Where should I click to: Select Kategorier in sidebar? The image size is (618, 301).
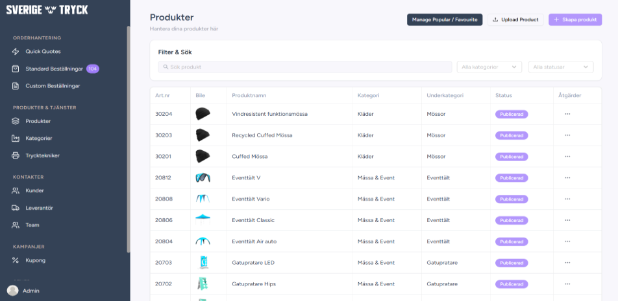pos(39,139)
